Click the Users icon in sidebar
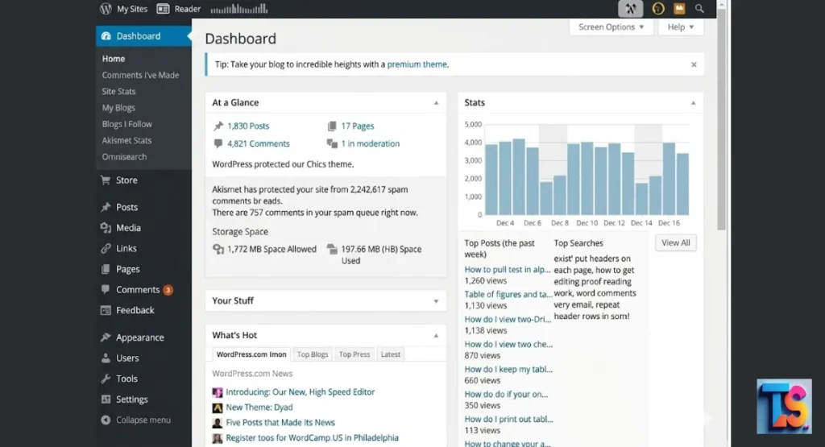Viewport: 825px width, 447px height. 106,358
